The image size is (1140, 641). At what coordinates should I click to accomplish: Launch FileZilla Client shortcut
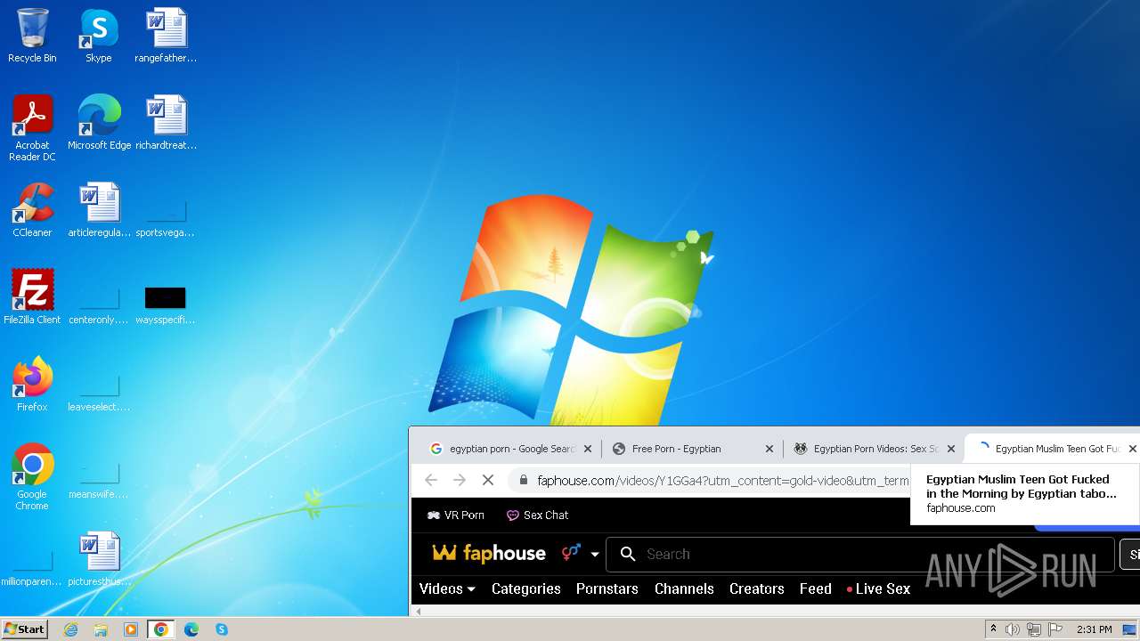click(x=32, y=297)
